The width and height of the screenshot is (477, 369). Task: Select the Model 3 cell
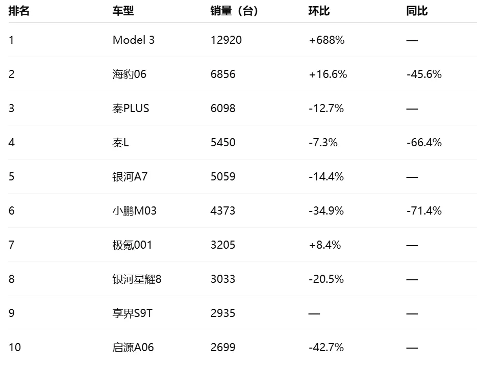133,40
